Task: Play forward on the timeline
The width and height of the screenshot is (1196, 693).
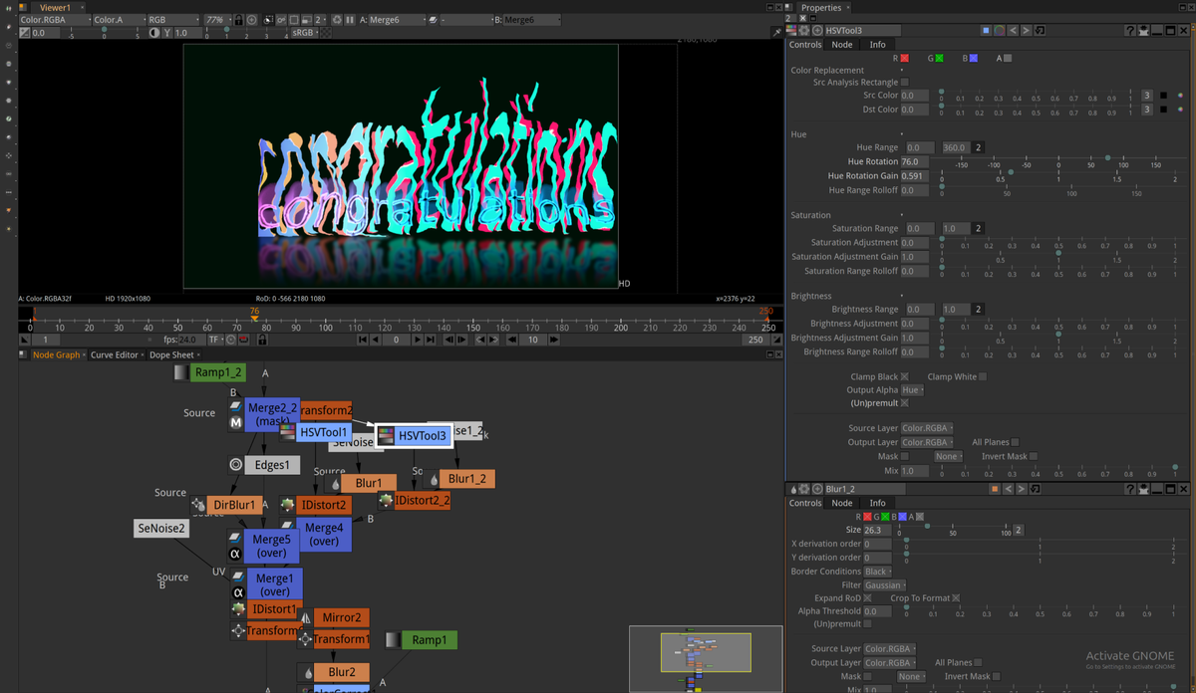Action: tap(418, 340)
